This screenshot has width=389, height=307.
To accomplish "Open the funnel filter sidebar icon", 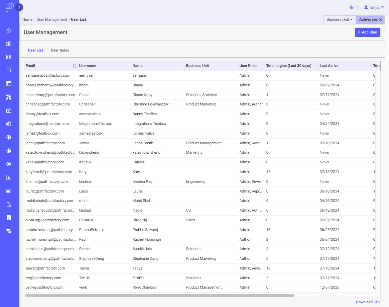I will (9, 231).
